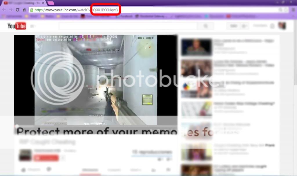
Task: Open the channel avatar below the video
Action: pyautogui.click(x=26, y=155)
